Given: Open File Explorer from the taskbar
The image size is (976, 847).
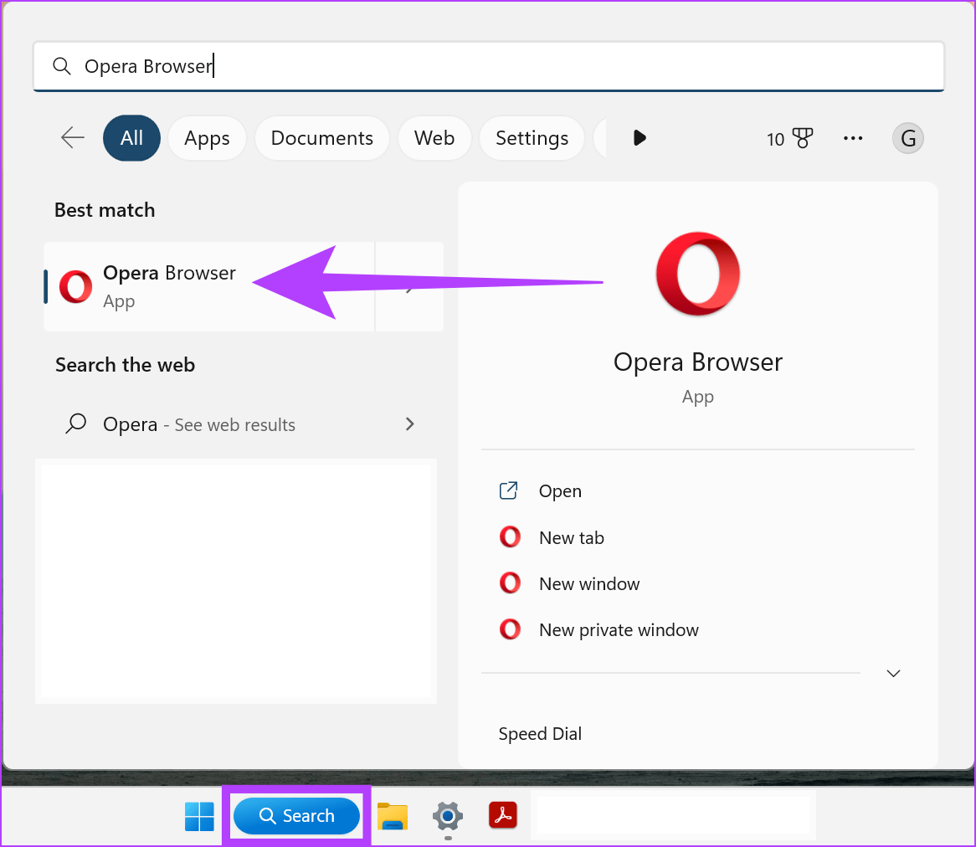Looking at the screenshot, I should 393,815.
